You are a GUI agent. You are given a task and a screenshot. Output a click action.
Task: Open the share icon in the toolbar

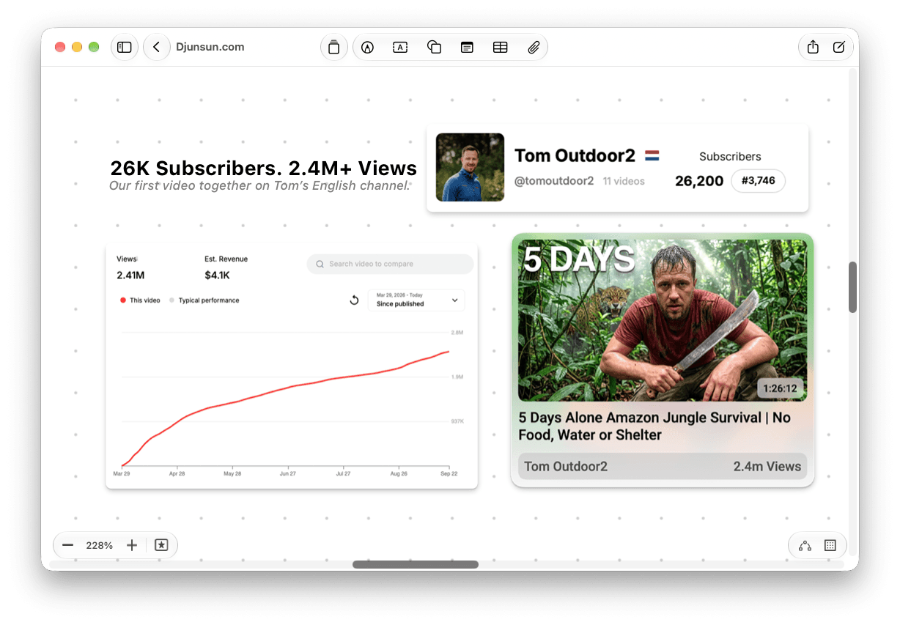coord(813,47)
